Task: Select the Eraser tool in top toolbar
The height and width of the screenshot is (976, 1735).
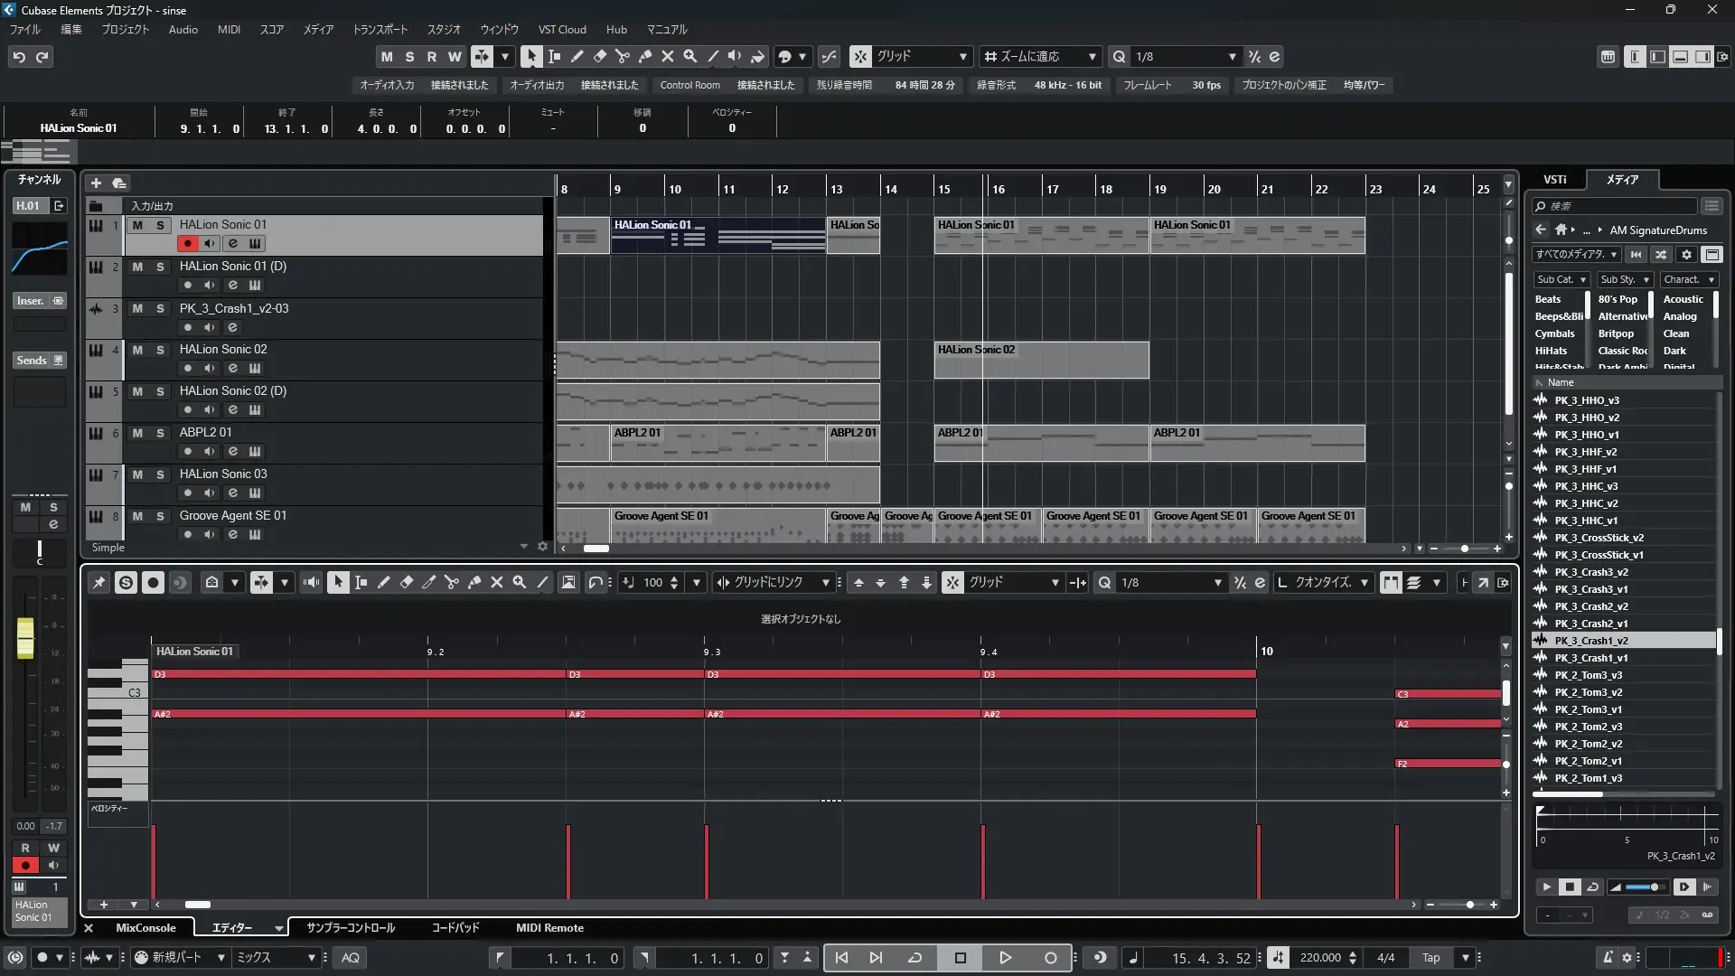Action: [x=599, y=56]
